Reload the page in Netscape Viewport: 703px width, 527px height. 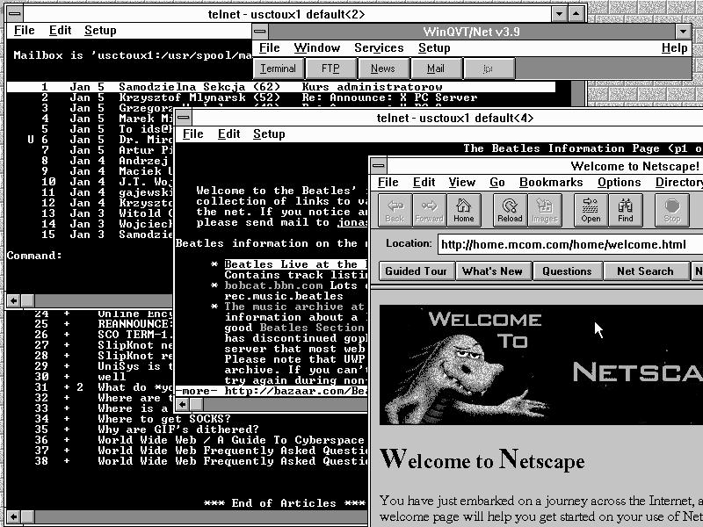(x=510, y=210)
